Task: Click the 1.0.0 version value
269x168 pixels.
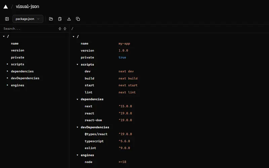Action: (x=123, y=51)
